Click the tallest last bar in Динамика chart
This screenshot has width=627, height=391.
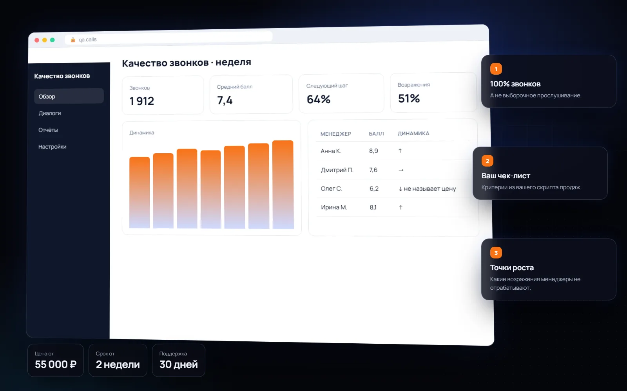click(283, 185)
